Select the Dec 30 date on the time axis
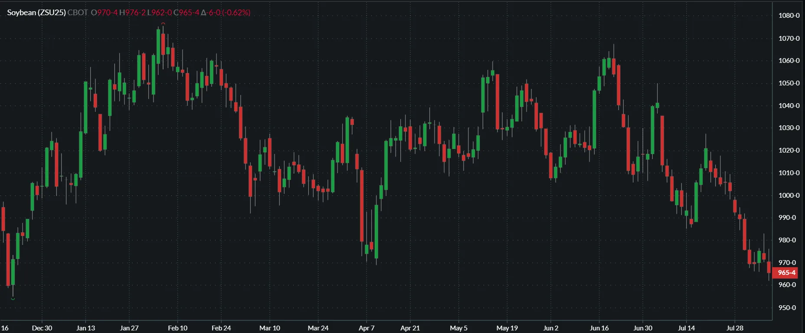Viewport: 805px width, 333px height. 42,328
